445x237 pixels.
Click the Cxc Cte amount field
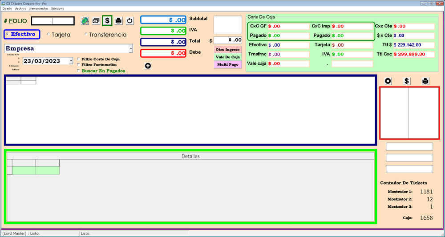pos(414,26)
